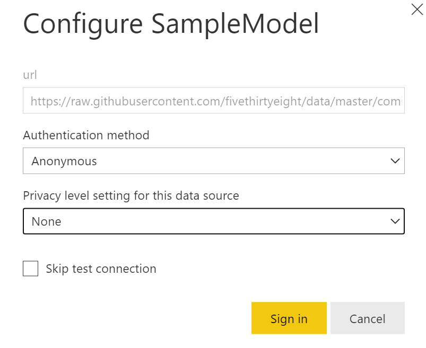426x348 pixels.
Task: Click the Sign in button
Action: 289,318
